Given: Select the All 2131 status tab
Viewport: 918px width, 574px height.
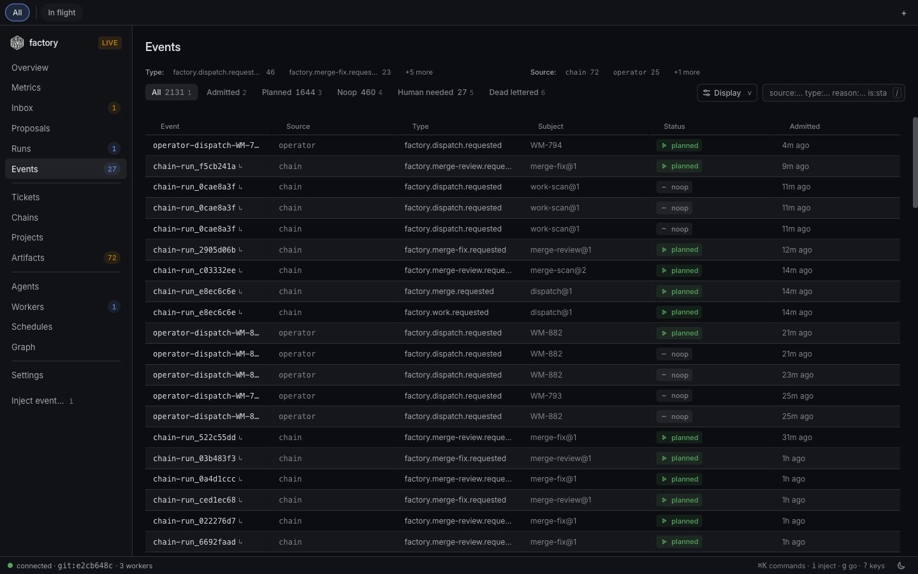Looking at the screenshot, I should pos(171,92).
